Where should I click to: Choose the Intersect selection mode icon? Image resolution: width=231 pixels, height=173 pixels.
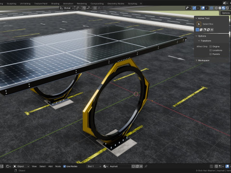click(212, 30)
